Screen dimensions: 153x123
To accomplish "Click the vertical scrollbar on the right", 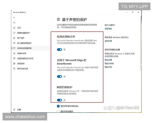I will pyautogui.click(x=141, y=44).
